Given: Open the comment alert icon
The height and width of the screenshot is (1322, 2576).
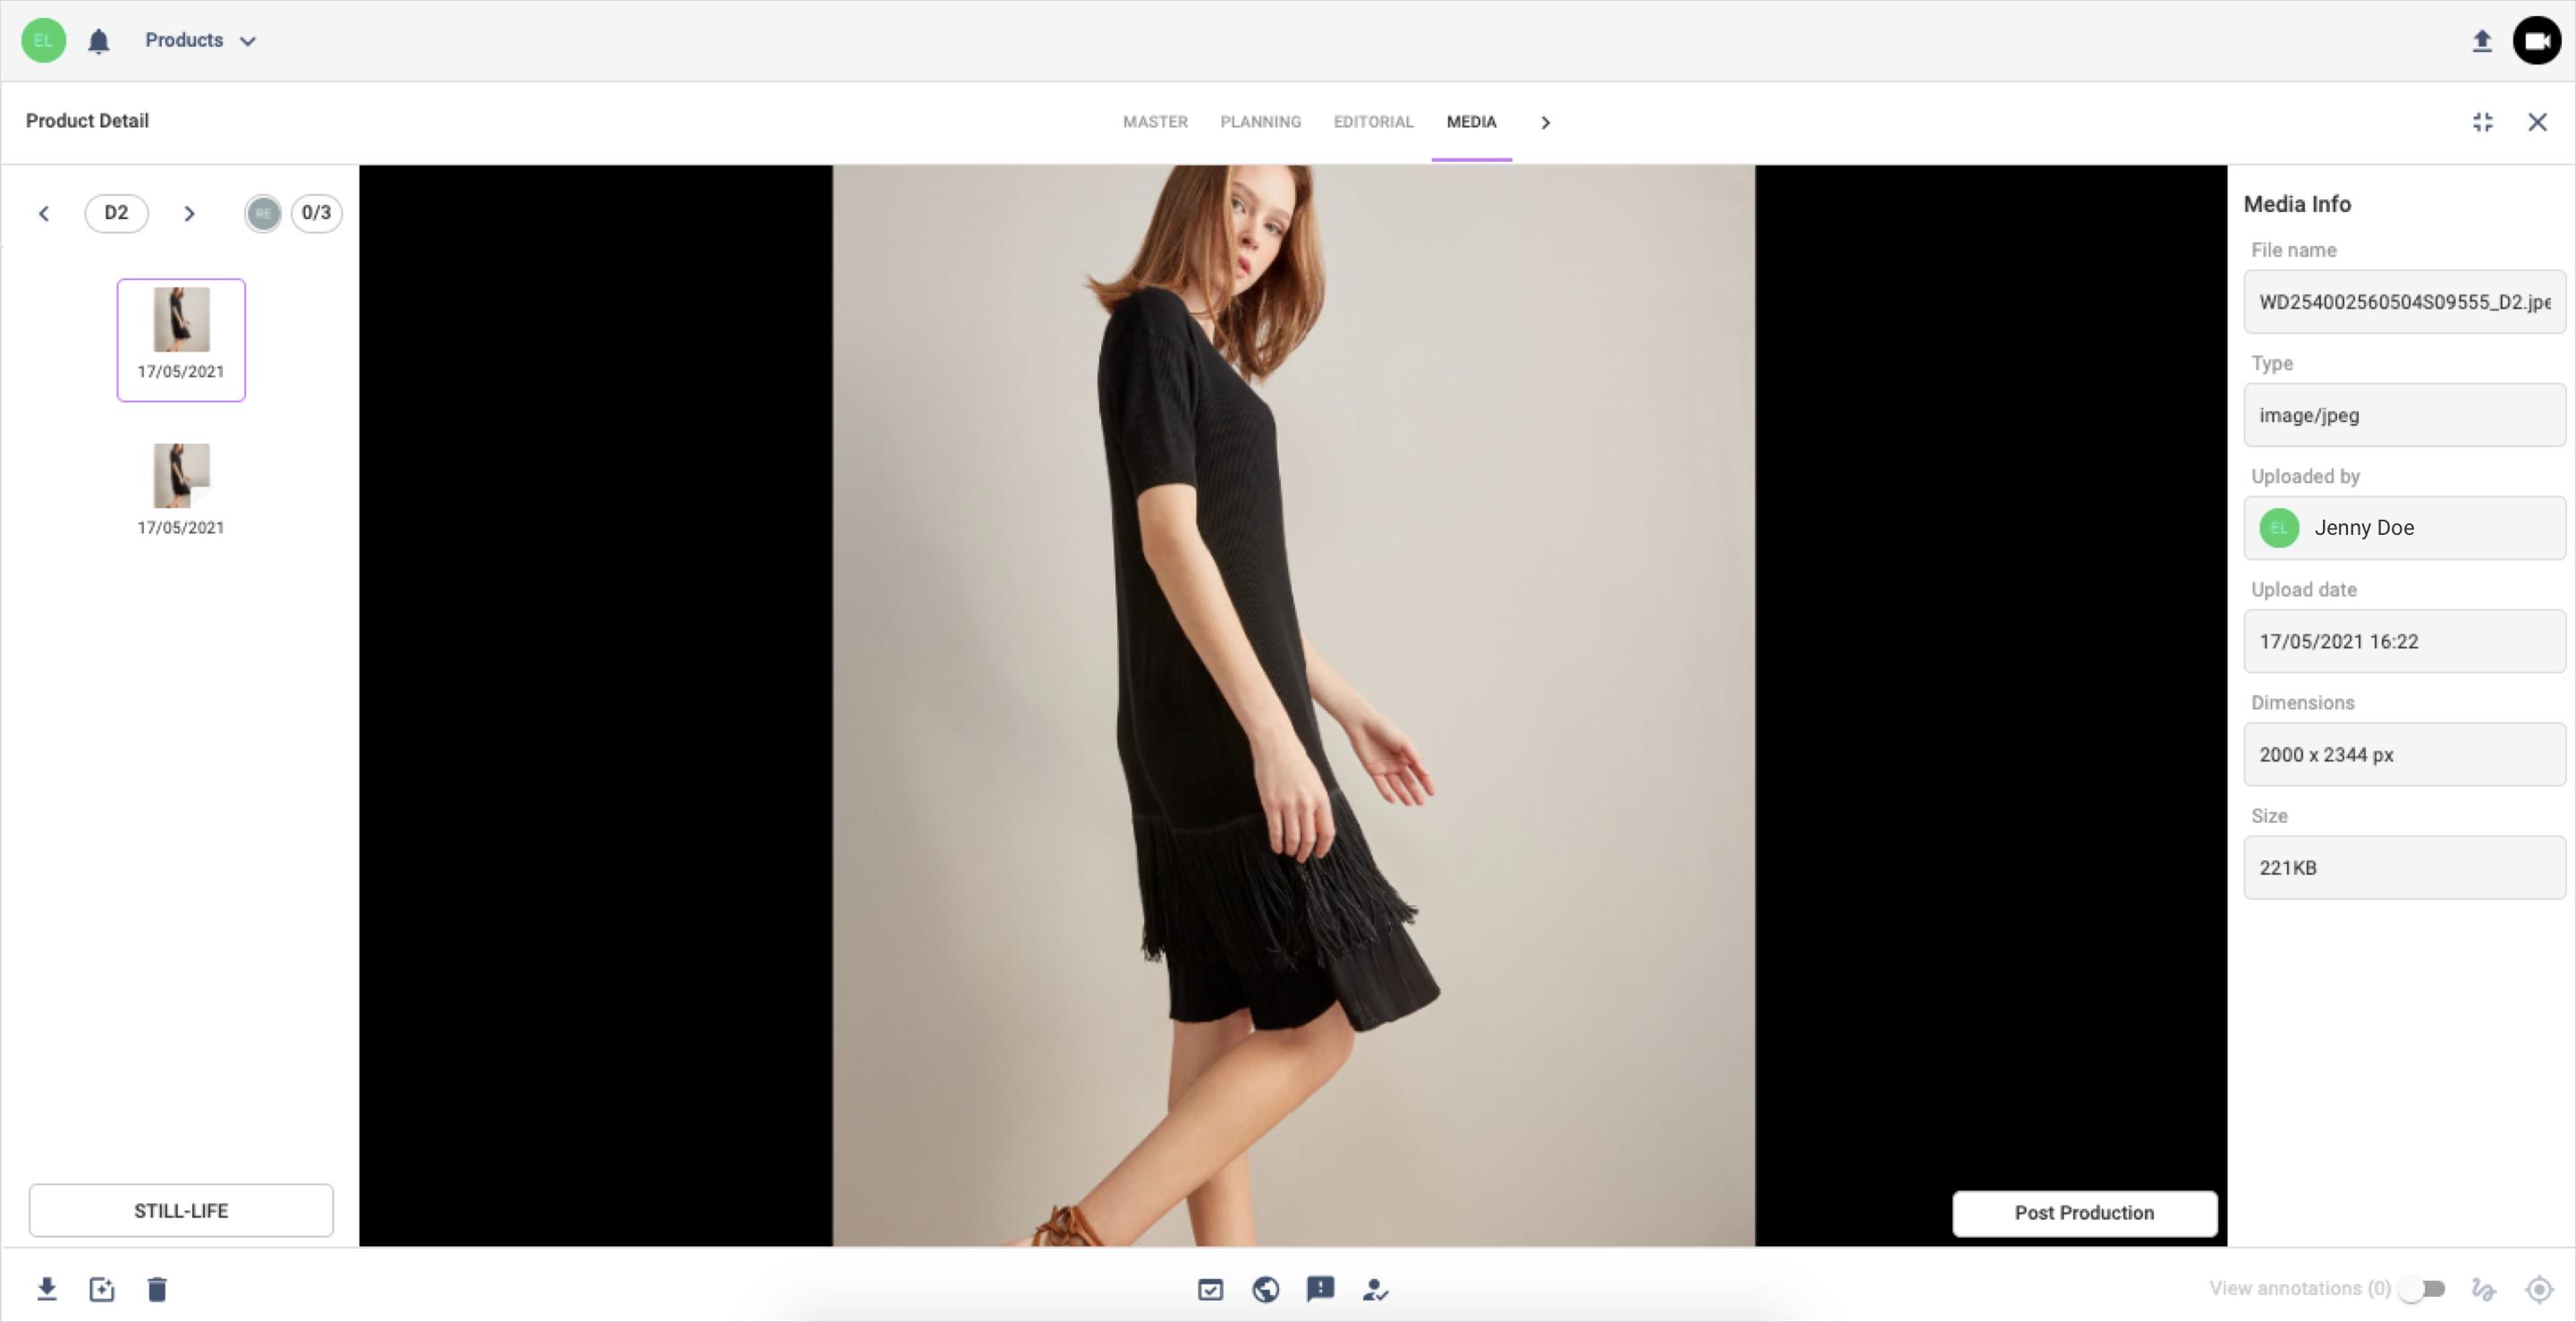Looking at the screenshot, I should [x=1320, y=1290].
